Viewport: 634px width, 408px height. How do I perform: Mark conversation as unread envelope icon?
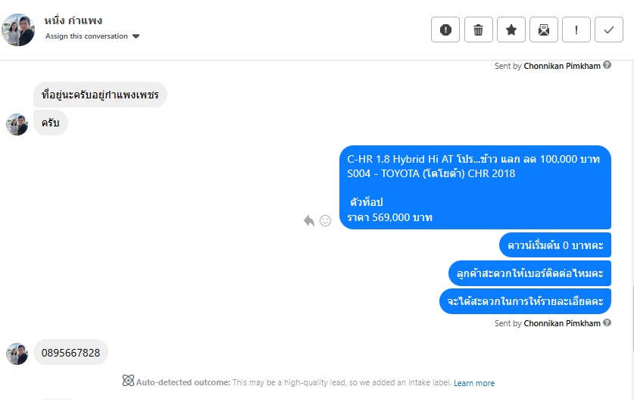(544, 30)
